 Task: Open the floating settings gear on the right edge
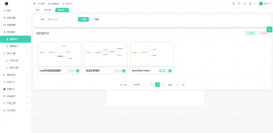pyautogui.click(x=269, y=29)
